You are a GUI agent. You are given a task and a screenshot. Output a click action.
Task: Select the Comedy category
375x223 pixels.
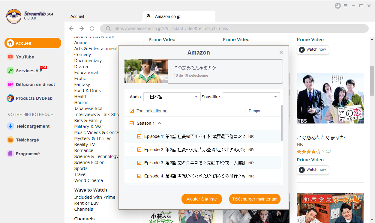point(82,55)
